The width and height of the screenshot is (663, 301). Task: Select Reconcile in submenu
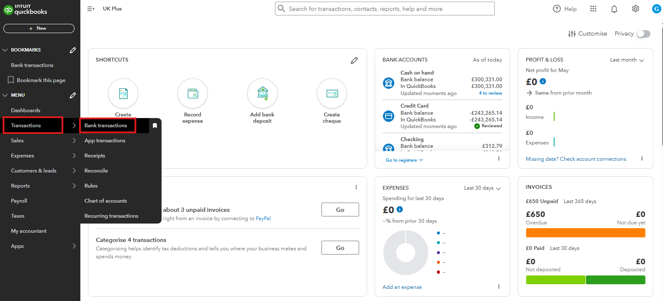click(96, 171)
